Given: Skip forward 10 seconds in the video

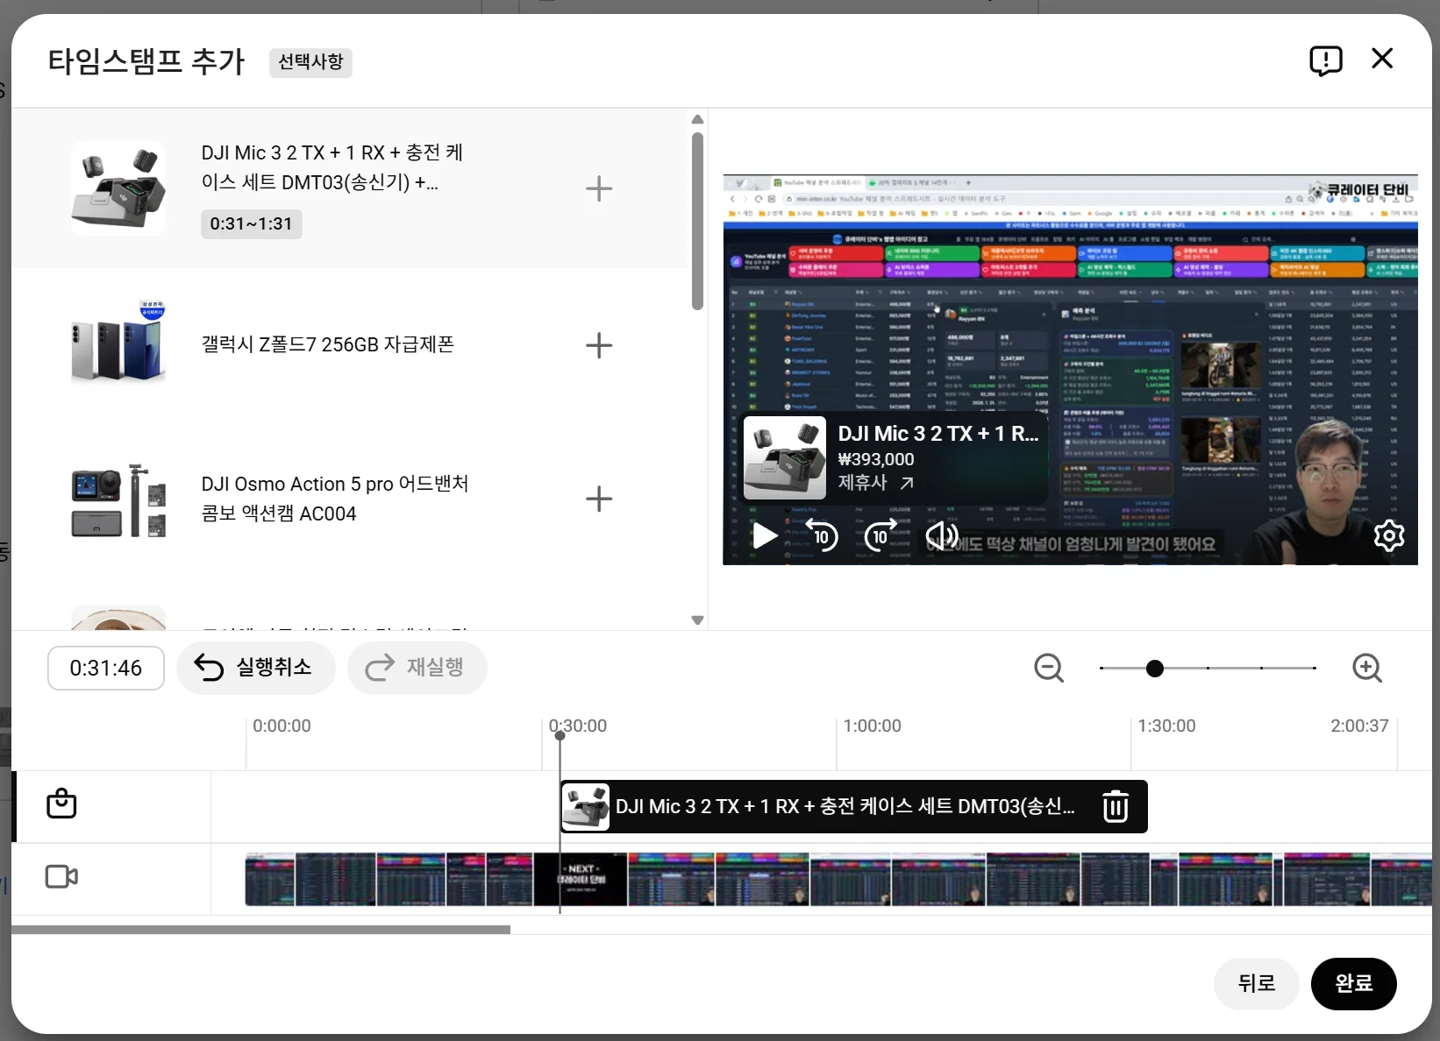Looking at the screenshot, I should tap(881, 536).
